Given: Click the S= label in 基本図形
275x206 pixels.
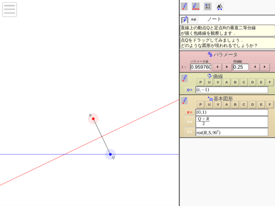Looking at the screenshot, I should coord(190,122).
